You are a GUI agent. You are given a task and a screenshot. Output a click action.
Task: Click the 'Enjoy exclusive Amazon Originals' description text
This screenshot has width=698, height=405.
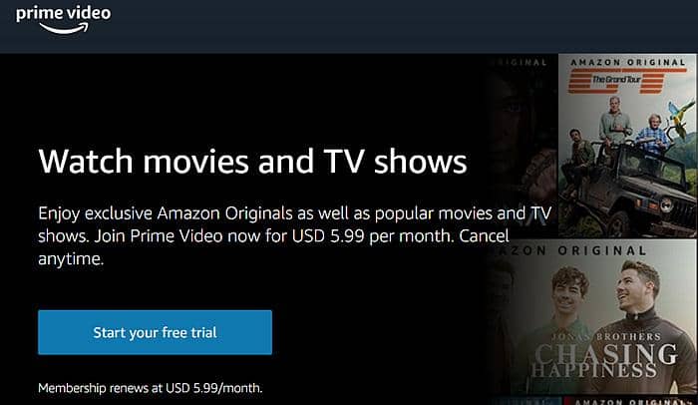coord(295,235)
